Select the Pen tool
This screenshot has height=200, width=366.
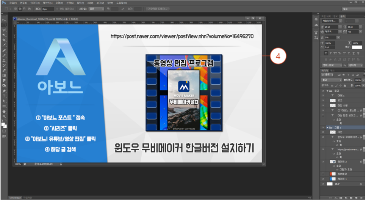4,91
